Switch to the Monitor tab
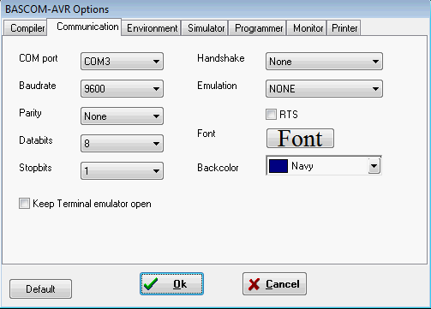Screen dimensions: 431x309 pos(307,28)
